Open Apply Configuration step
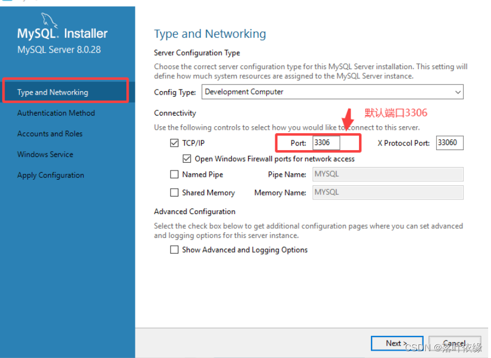 (x=51, y=175)
